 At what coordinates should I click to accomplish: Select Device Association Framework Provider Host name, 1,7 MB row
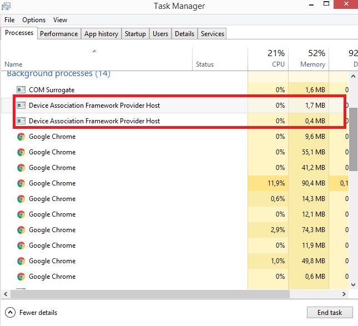click(94, 106)
